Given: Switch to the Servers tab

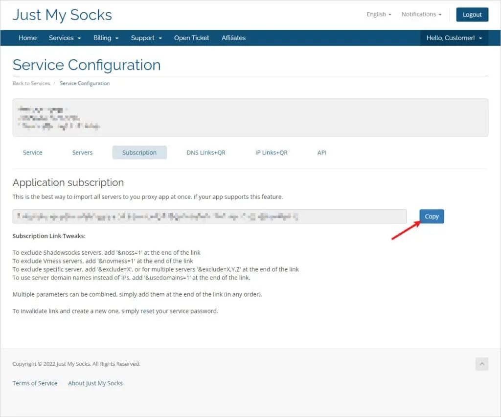Looking at the screenshot, I should (x=82, y=153).
